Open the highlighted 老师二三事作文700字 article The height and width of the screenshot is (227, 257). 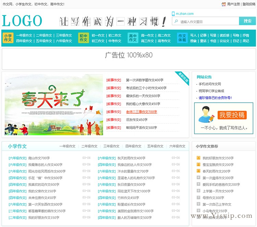point(142,112)
